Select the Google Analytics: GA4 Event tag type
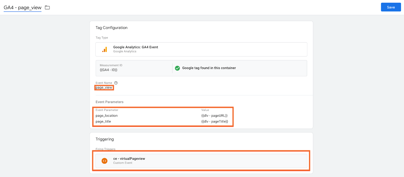 201,49
